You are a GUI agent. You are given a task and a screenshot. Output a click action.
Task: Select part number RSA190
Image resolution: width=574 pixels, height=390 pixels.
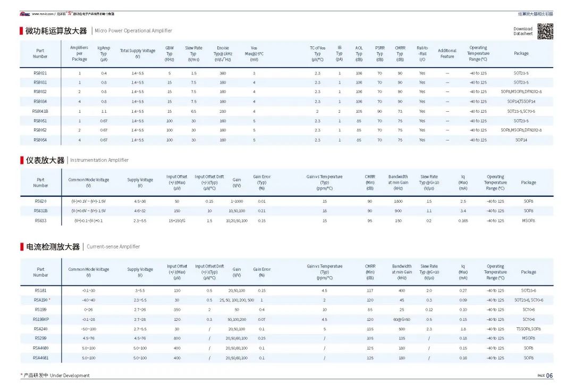point(40,300)
